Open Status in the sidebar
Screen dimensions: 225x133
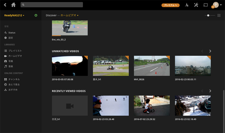12,33
